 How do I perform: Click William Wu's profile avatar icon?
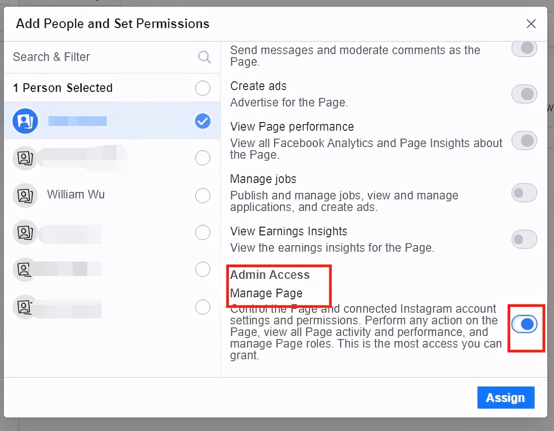(x=25, y=195)
